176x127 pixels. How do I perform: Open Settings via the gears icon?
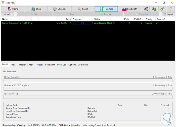(x=162, y=9)
